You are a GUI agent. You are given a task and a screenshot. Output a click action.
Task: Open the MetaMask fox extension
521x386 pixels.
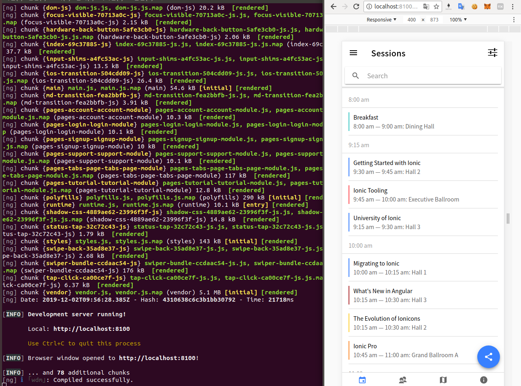(x=487, y=6)
